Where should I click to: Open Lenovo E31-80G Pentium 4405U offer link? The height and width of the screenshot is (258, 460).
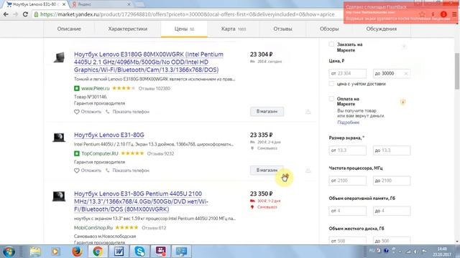click(141, 201)
